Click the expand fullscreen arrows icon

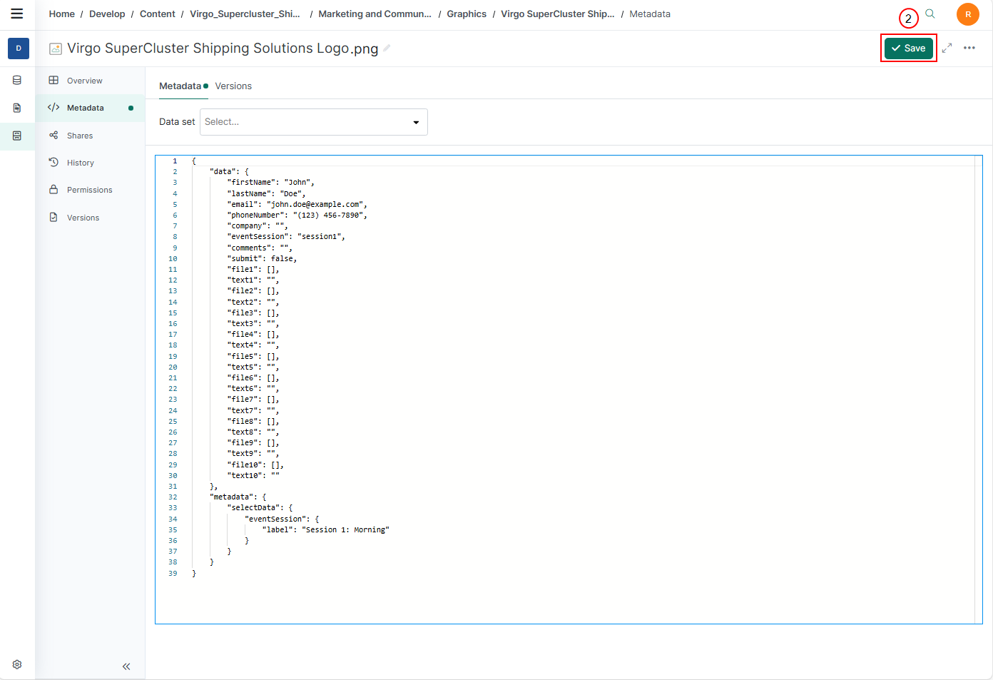(947, 48)
